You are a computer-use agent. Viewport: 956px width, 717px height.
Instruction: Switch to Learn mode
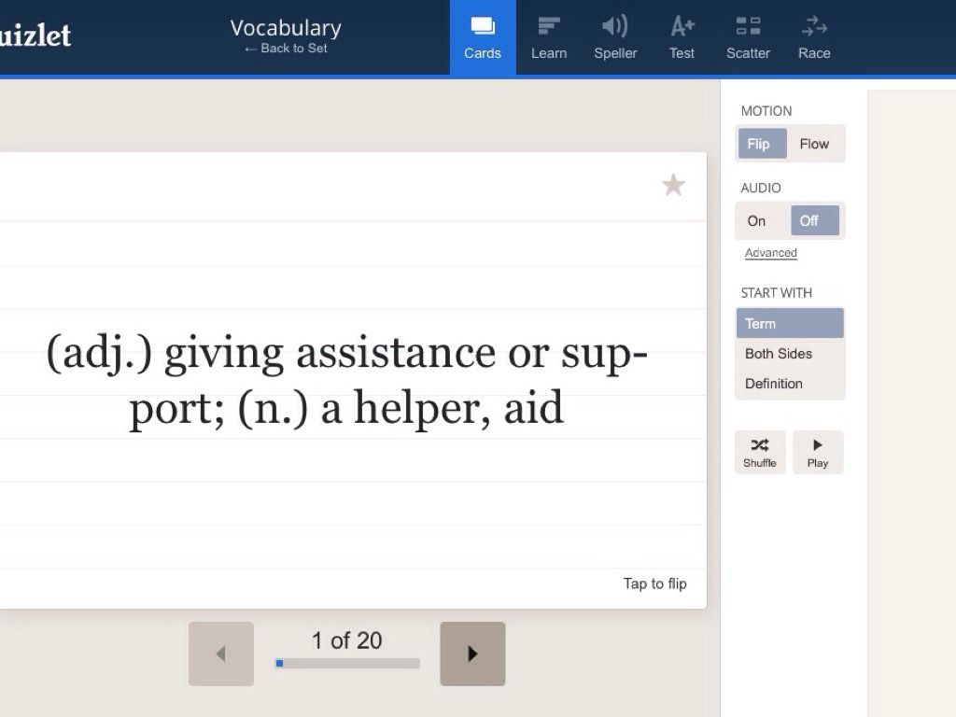(x=549, y=37)
